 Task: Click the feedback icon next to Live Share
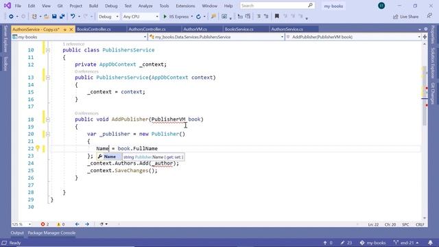tap(429, 16)
